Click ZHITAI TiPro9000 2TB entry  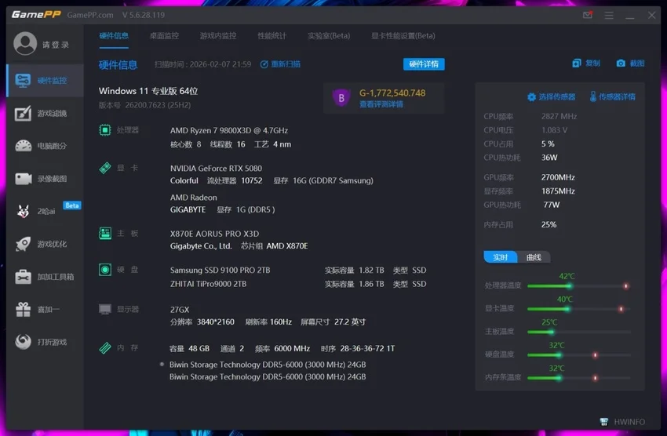click(x=208, y=284)
